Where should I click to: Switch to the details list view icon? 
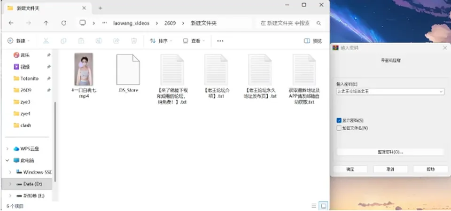(314, 206)
